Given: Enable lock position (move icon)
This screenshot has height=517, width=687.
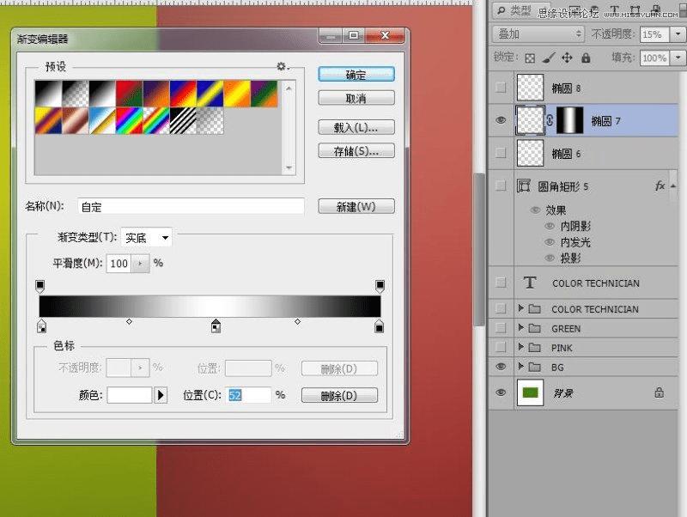Looking at the screenshot, I should [566, 58].
